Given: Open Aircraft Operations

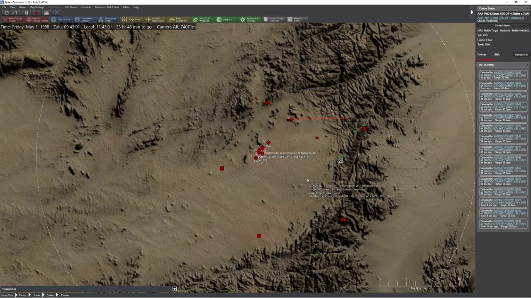Looking at the screenshot, I should (x=155, y=19).
